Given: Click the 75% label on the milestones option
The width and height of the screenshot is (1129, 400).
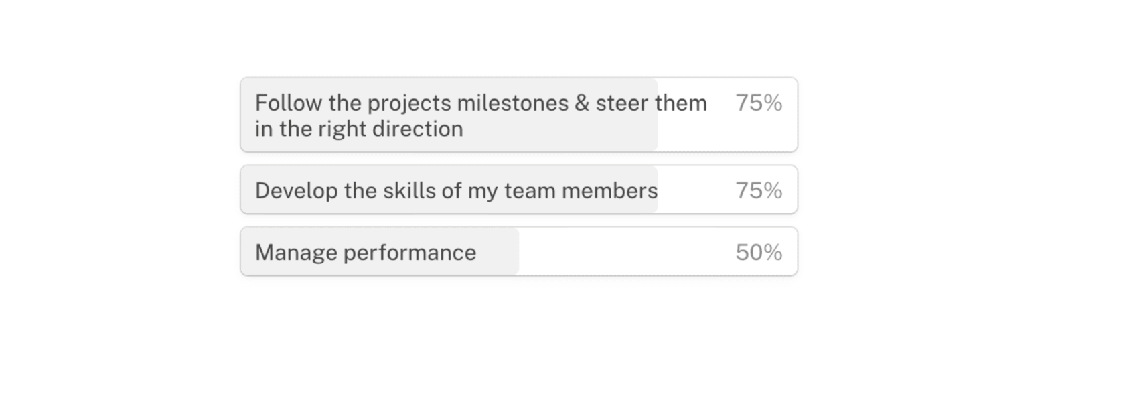Looking at the screenshot, I should pos(759,103).
